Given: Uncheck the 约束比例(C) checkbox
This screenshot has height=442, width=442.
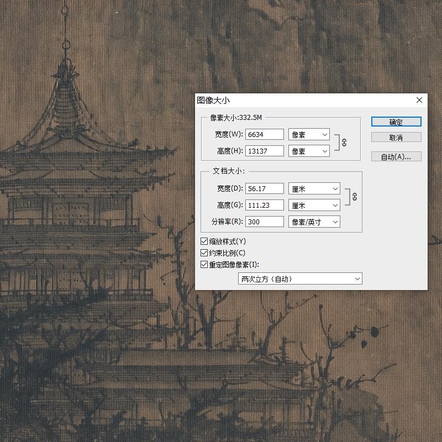Looking at the screenshot, I should point(204,253).
